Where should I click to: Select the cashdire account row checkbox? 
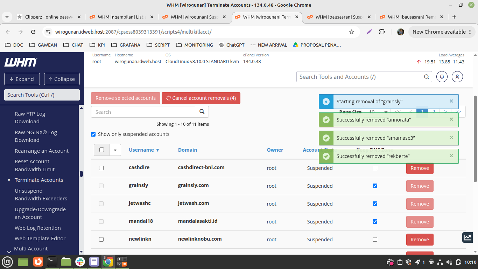click(101, 168)
